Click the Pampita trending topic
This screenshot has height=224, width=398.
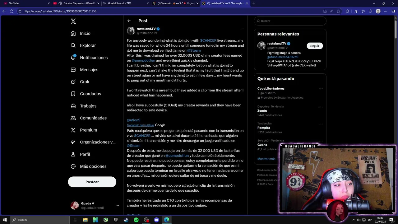[x=264, y=128]
